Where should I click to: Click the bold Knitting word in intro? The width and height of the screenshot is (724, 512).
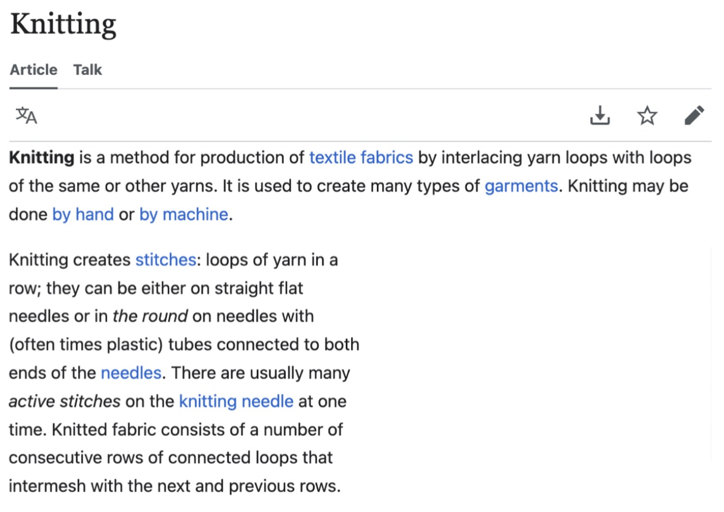point(41,157)
